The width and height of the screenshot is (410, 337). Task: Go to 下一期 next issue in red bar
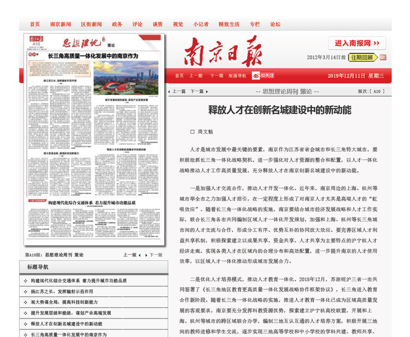pos(217,76)
